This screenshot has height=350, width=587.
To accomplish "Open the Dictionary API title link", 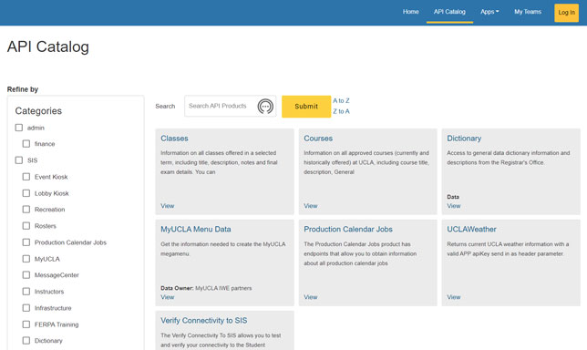I will 464,139.
